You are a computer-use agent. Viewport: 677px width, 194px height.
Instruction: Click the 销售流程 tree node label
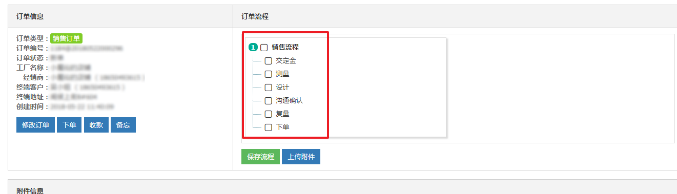(x=285, y=48)
